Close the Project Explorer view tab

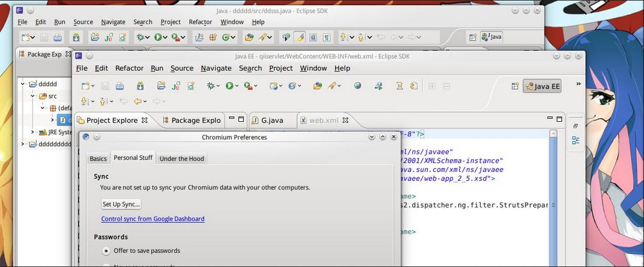click(x=144, y=120)
